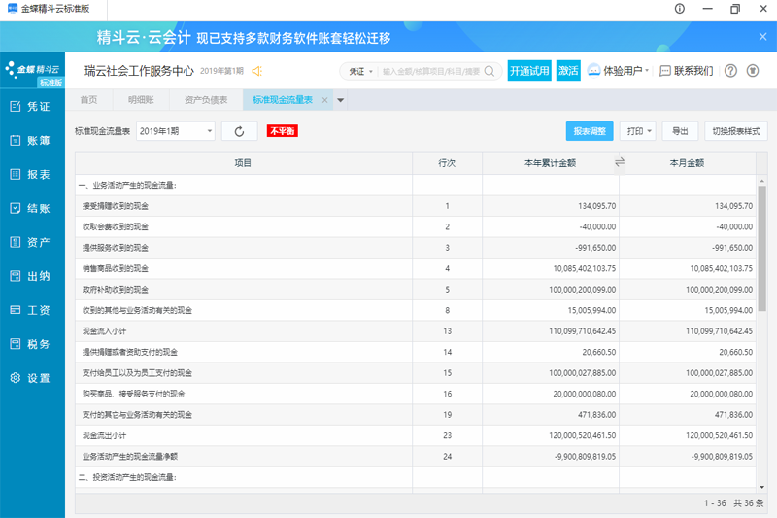This screenshot has width=777, height=518.
Task: Click in the search input field
Action: pyautogui.click(x=430, y=71)
